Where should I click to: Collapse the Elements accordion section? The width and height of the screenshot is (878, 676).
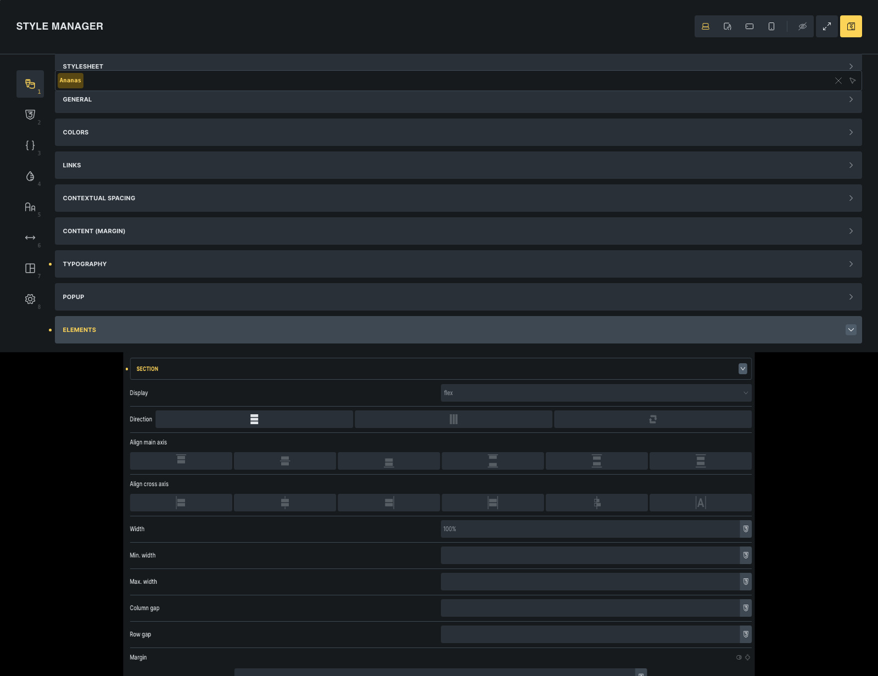[x=851, y=330]
